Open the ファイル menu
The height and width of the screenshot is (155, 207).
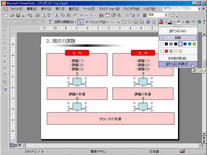(x=16, y=9)
